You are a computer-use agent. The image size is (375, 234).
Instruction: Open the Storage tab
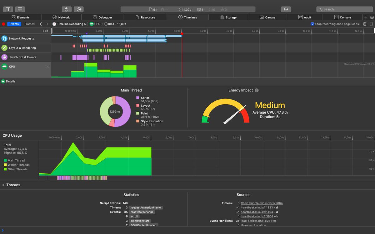(x=228, y=17)
